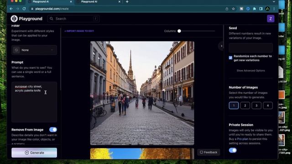Open the Chrome three-dot menu
This screenshot has height=164, width=292.
274,9
